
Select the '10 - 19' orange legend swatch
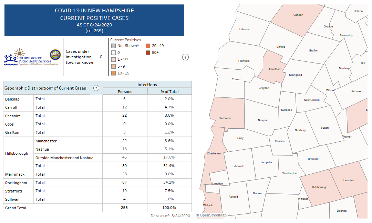coord(113,73)
